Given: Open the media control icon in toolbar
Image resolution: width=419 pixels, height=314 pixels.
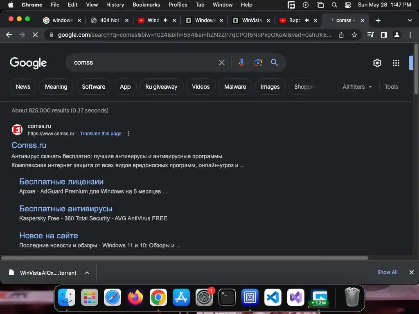Looking at the screenshot, I should click(370, 35).
